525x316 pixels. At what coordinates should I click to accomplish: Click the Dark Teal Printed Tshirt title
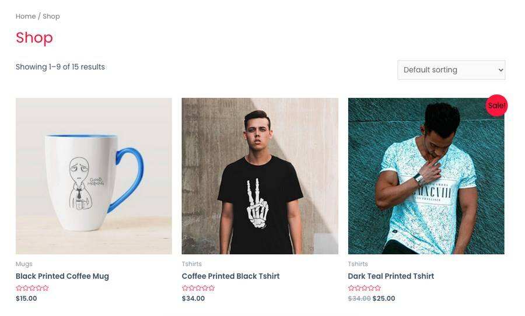pos(391,276)
